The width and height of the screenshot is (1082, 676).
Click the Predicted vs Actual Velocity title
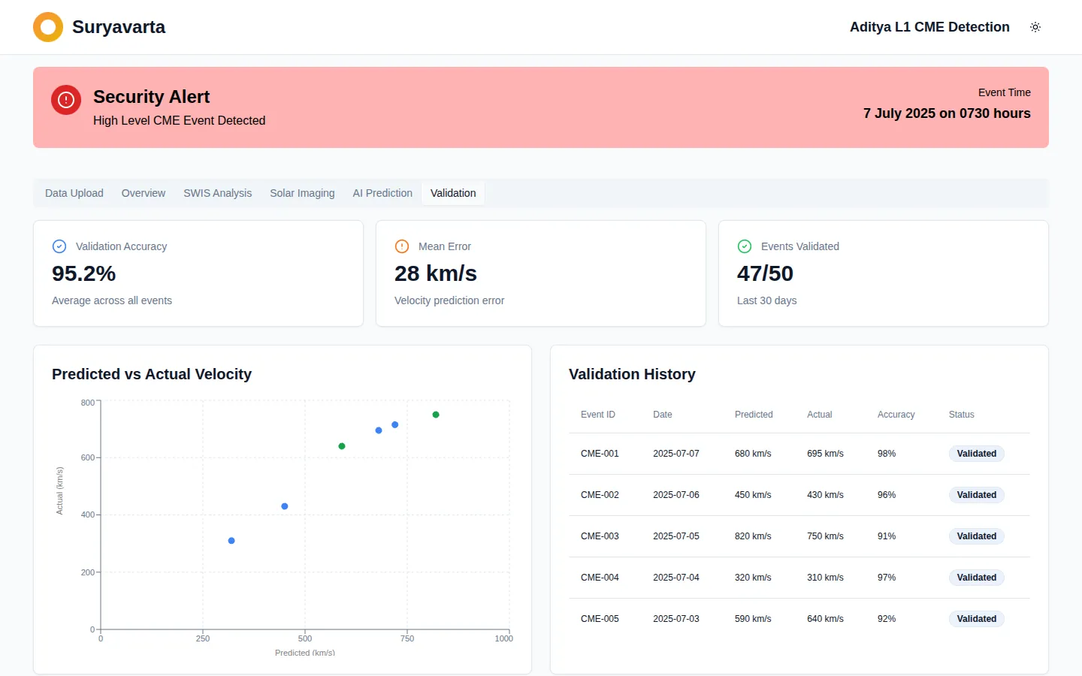[152, 374]
